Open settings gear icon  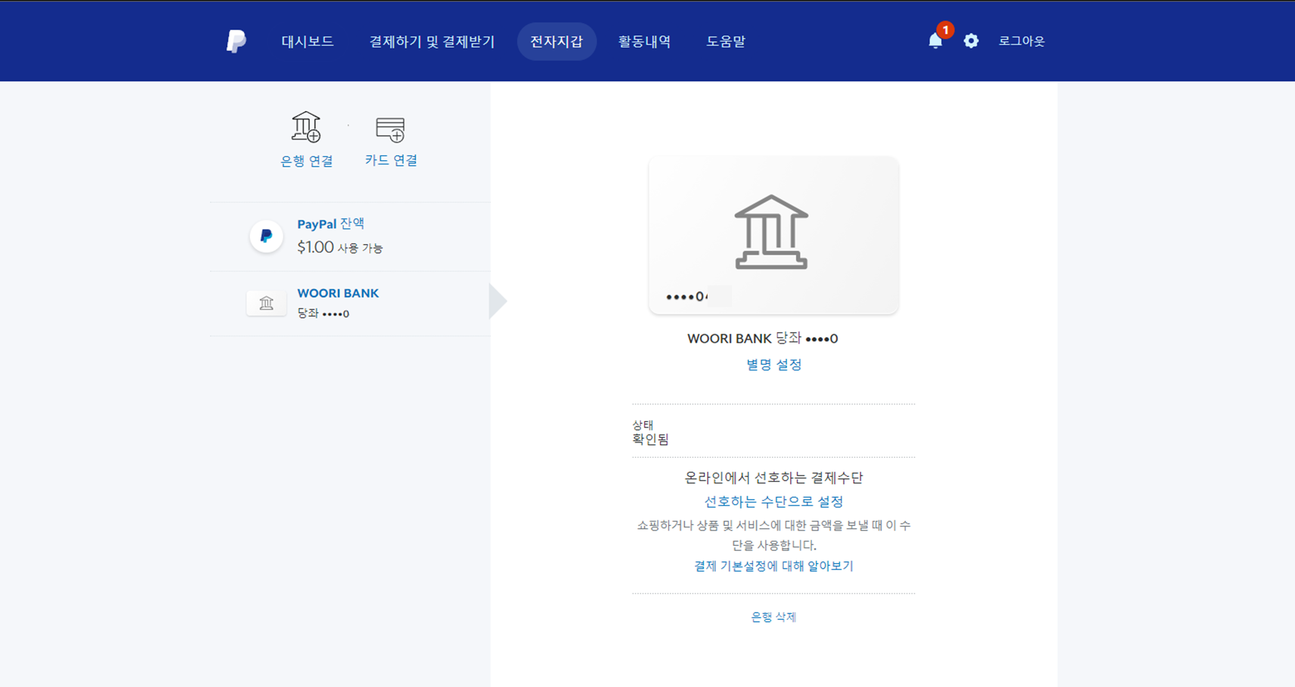click(970, 41)
